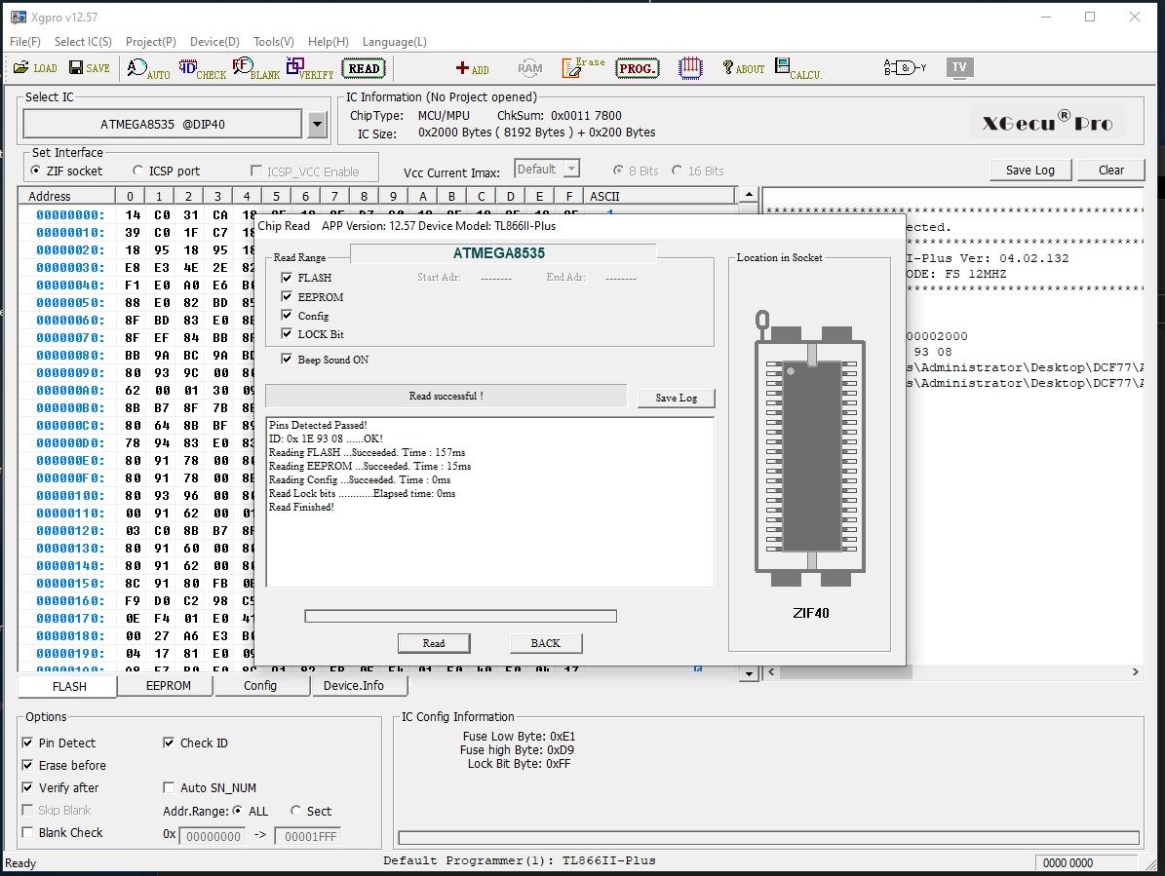Click hex editor scroll up arrow
The image size is (1165, 876).
click(x=749, y=195)
